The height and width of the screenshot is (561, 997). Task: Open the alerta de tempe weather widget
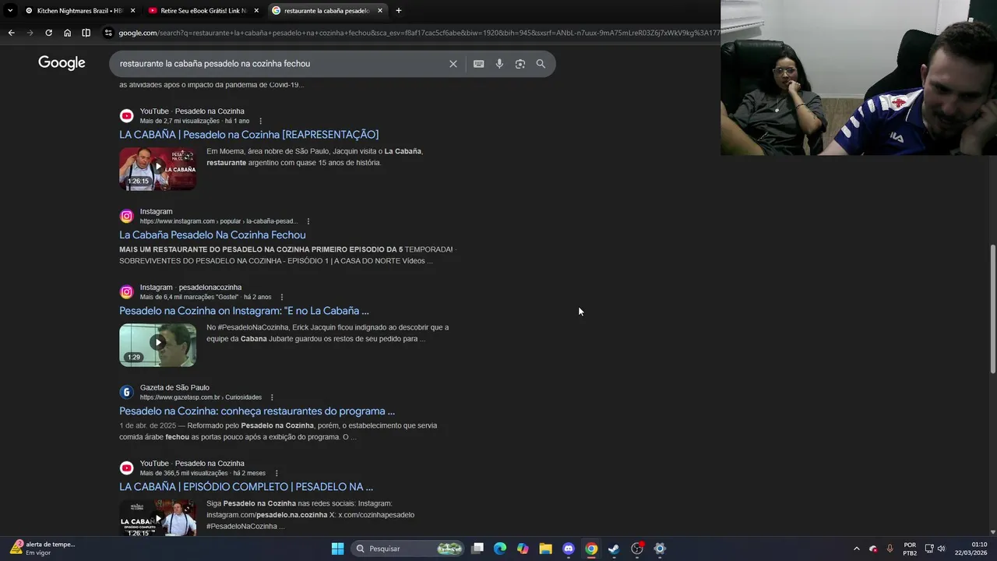pyautogui.click(x=42, y=548)
